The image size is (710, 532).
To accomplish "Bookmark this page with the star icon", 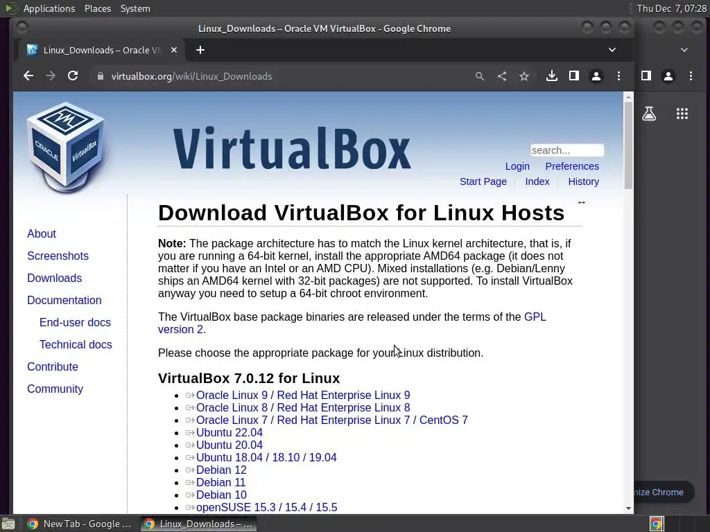I will (524, 76).
